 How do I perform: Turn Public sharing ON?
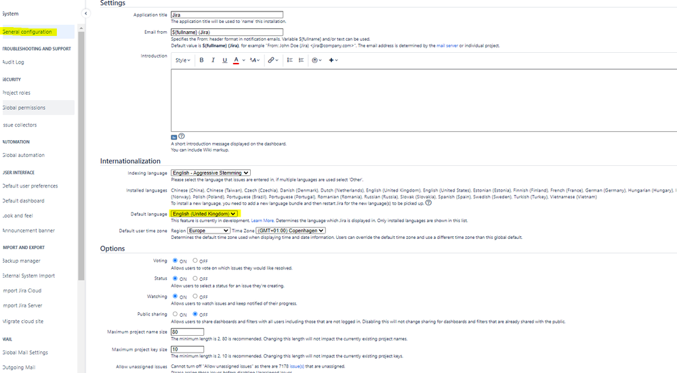tap(175, 314)
